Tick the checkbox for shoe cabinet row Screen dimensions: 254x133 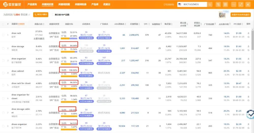click(x=3, y=73)
